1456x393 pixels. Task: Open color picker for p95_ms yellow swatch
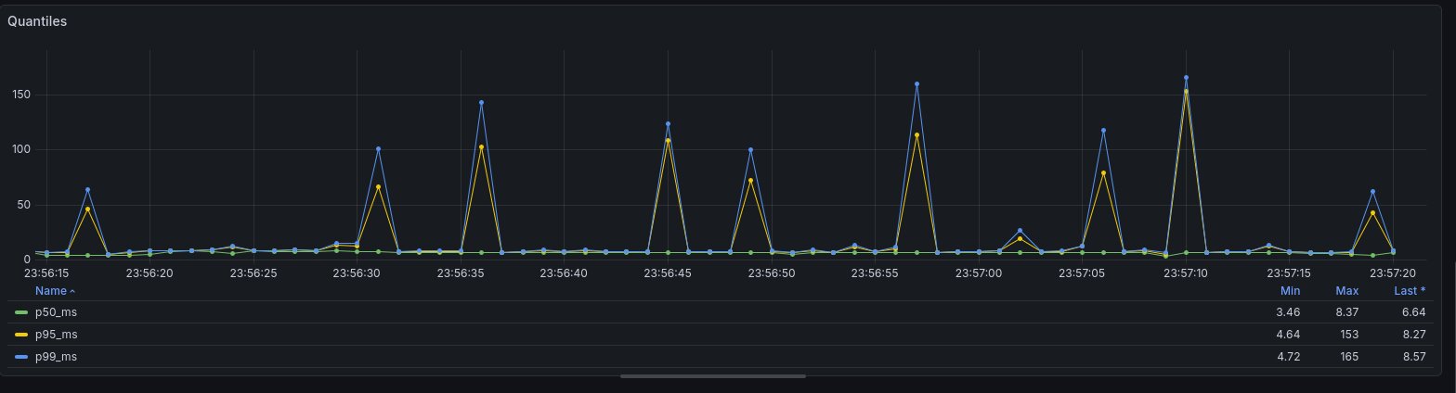[x=22, y=335]
